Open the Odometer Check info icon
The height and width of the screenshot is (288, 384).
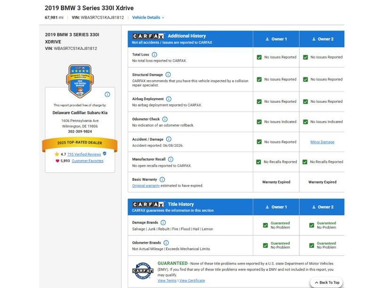tap(165, 119)
